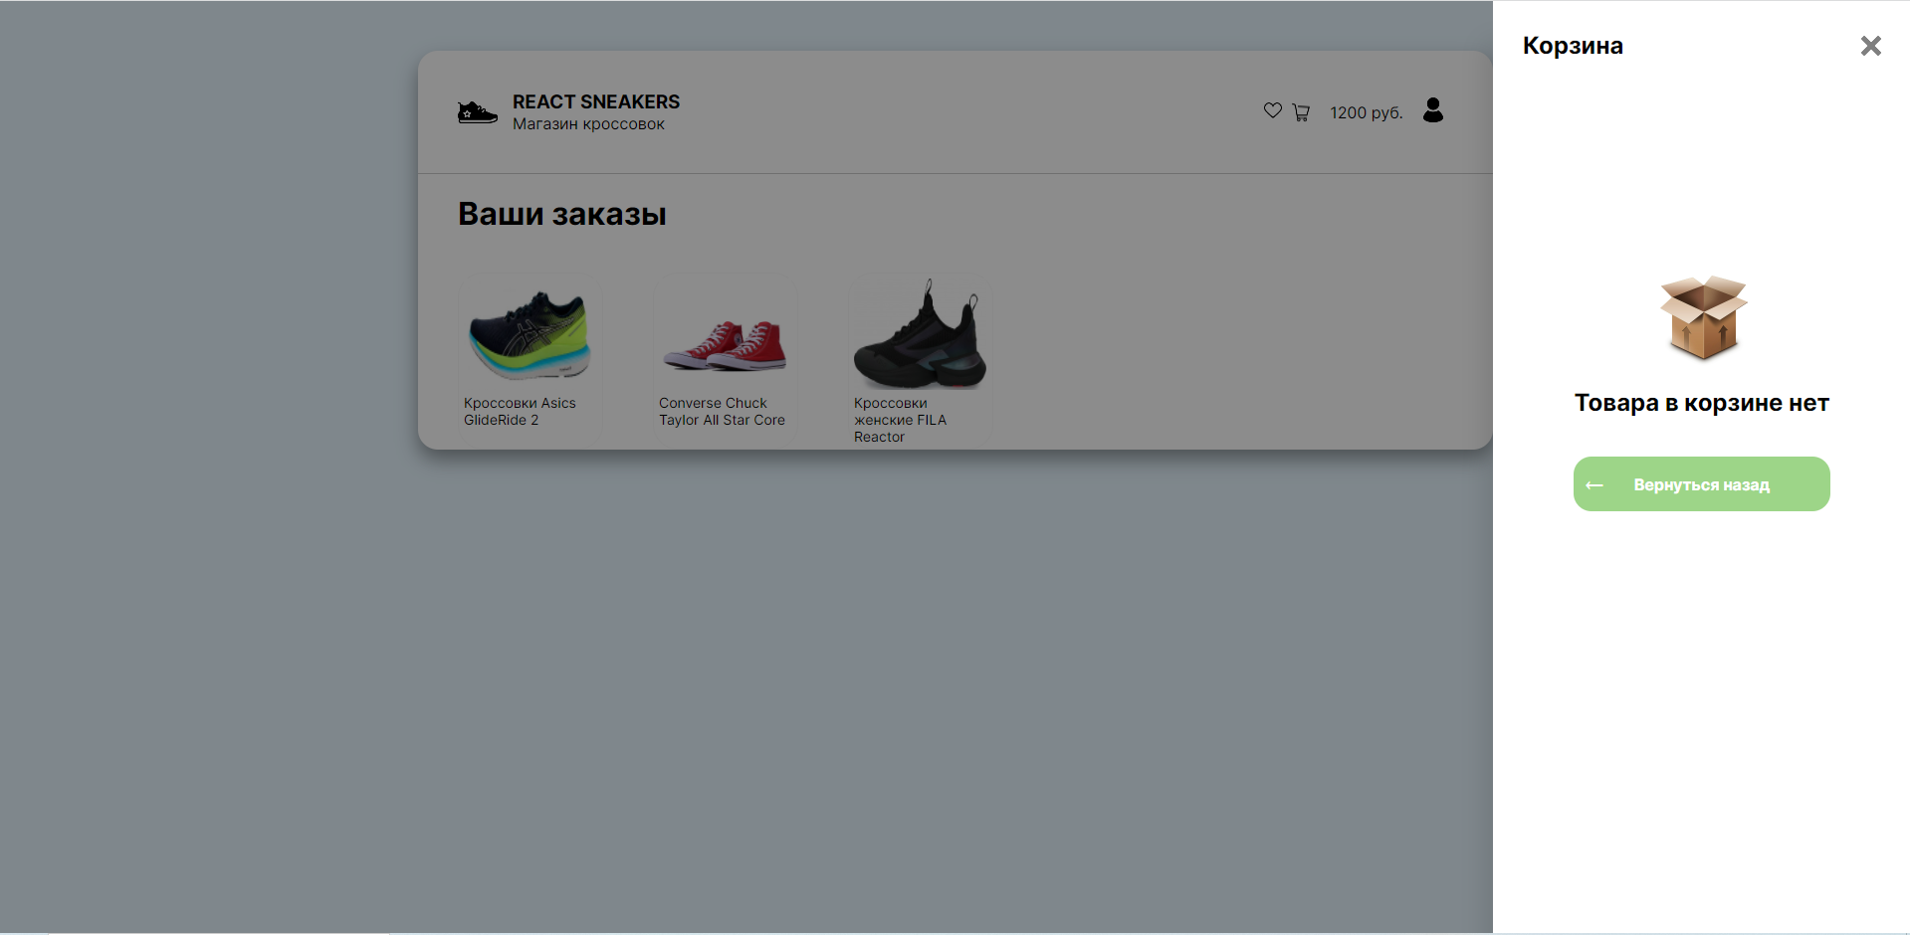Open favorites via the heart icon

click(1272, 110)
